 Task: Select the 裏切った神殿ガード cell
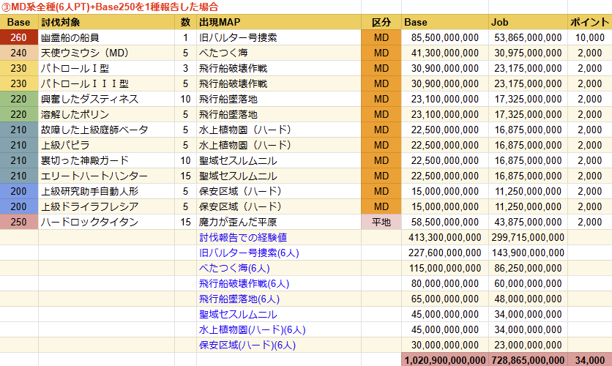click(107, 160)
